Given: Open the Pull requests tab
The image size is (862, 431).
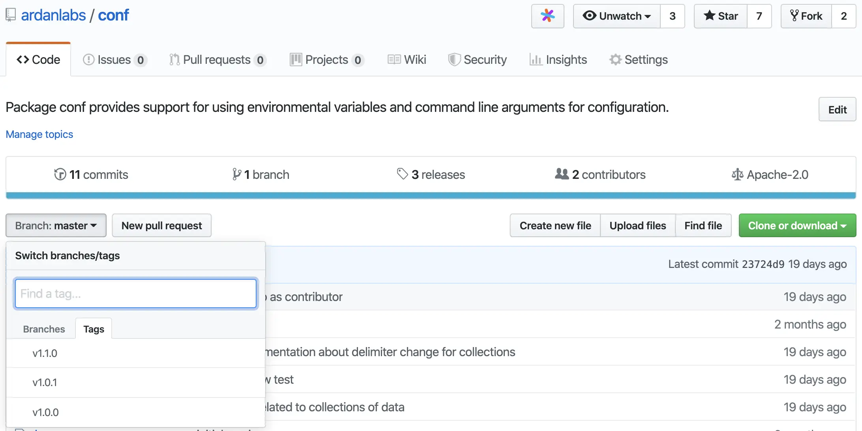Looking at the screenshot, I should 217,59.
